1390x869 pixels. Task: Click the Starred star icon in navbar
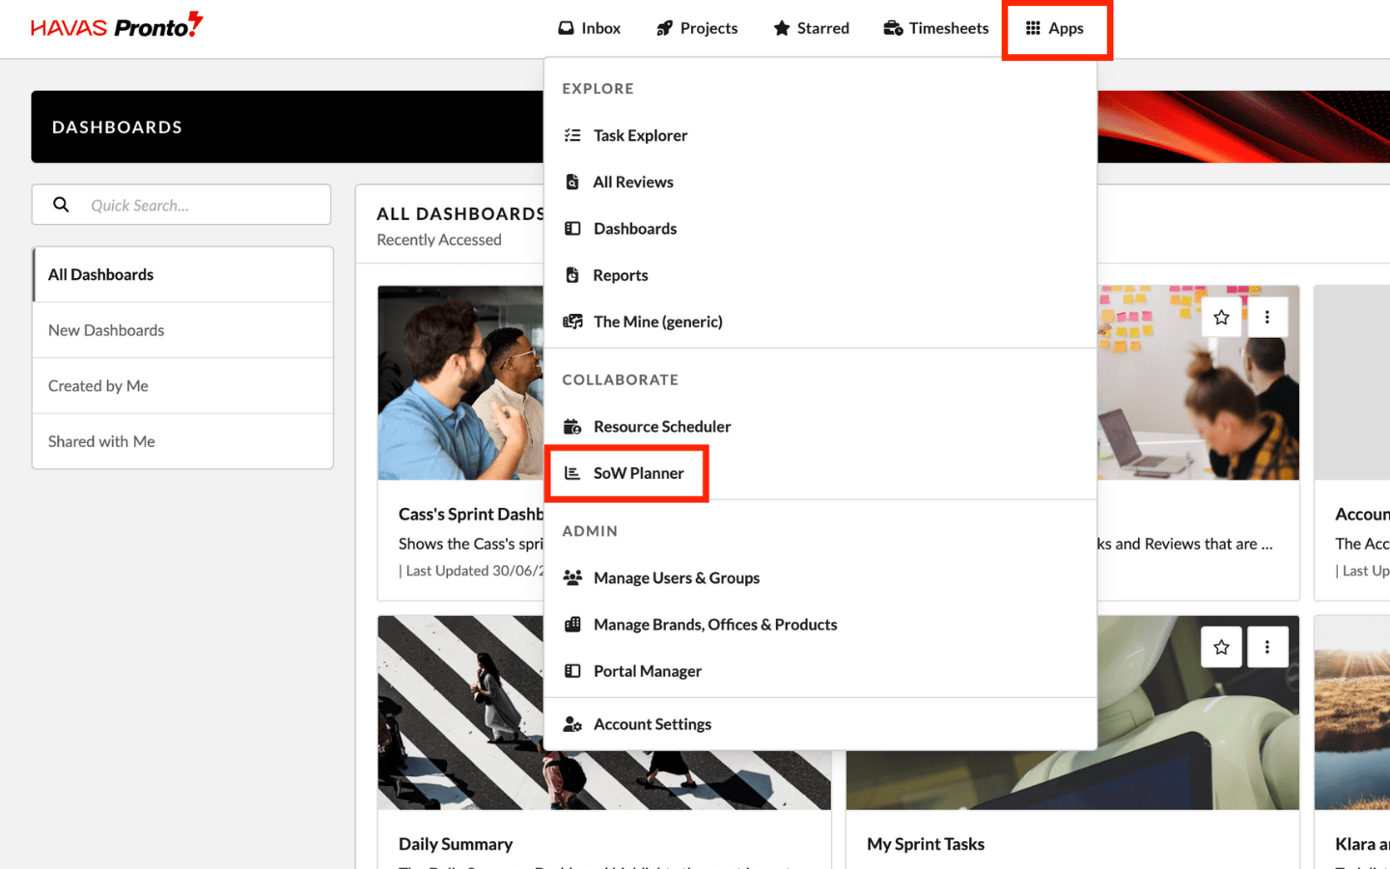pos(782,28)
